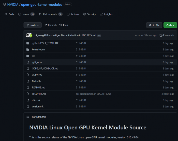Go to the Actions tab
Image resolution: width=178 pixels, height=141 pixels.
(73, 14)
